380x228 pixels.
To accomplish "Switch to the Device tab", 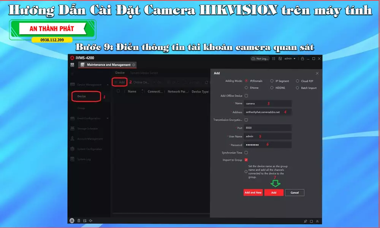I will click(120, 73).
